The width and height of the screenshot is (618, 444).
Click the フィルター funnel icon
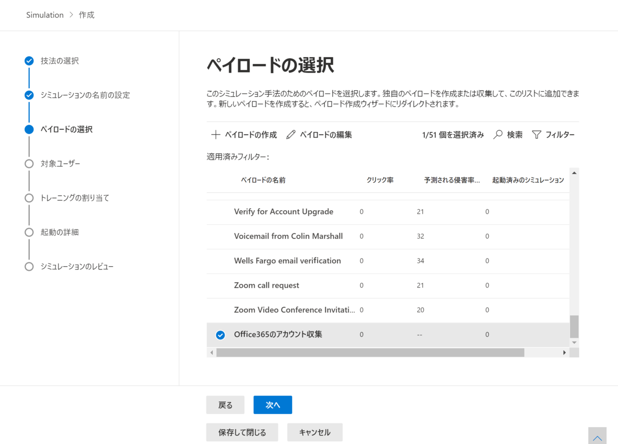(x=537, y=134)
